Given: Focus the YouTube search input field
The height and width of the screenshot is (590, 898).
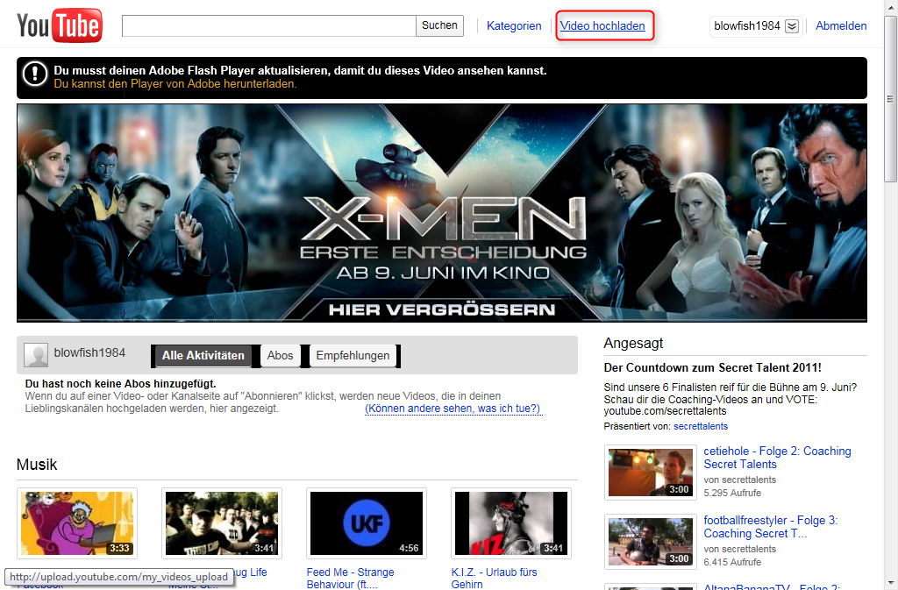Looking at the screenshot, I should pos(268,26).
